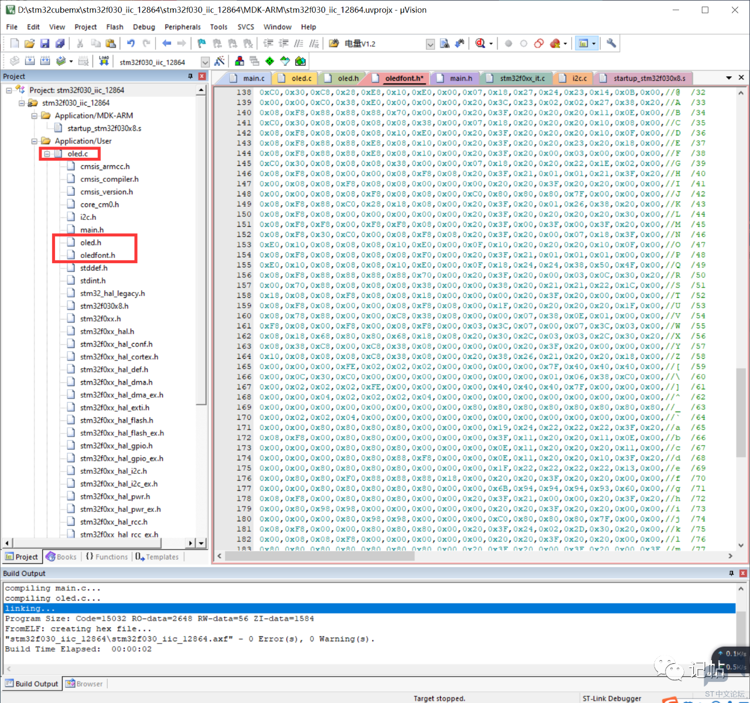Collapse the oled.c tree node

47,154
